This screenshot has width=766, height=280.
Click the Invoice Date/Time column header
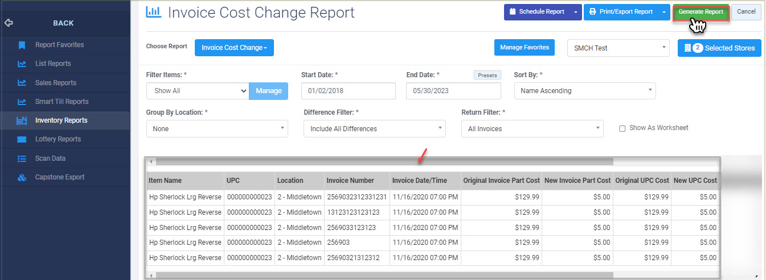(x=425, y=181)
